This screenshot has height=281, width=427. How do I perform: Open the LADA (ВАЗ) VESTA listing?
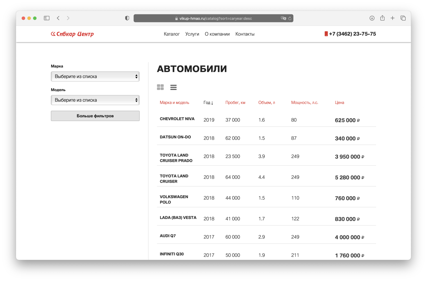click(x=178, y=218)
